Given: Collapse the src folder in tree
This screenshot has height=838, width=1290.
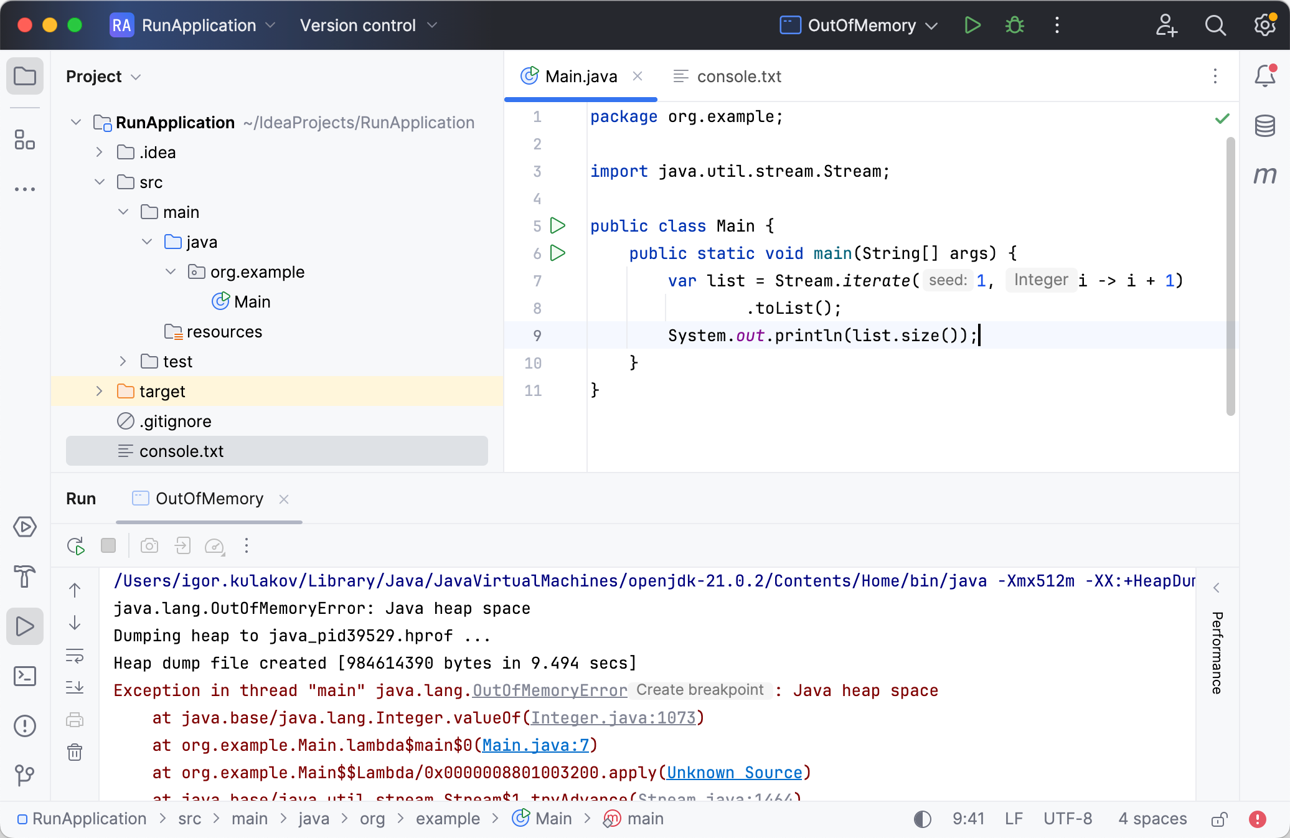Looking at the screenshot, I should (99, 182).
